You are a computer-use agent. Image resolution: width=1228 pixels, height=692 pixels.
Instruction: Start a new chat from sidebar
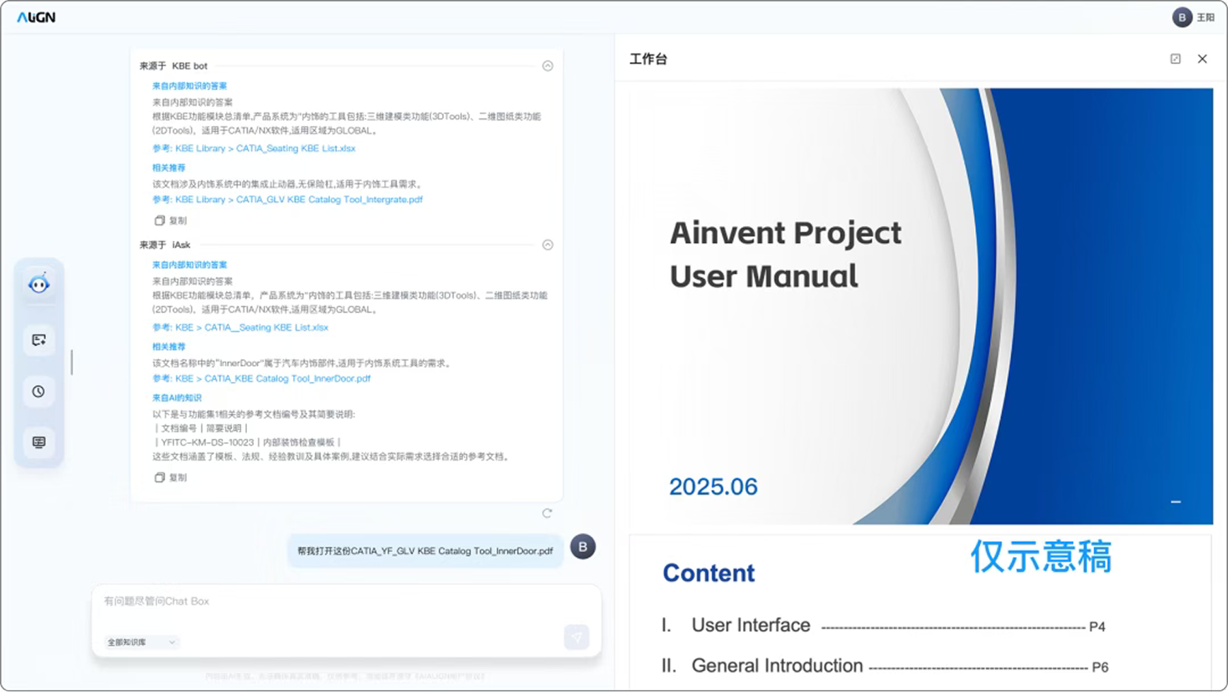tap(39, 340)
